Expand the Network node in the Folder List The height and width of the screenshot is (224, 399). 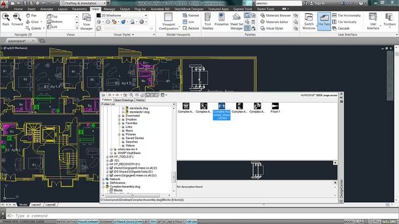tap(103, 179)
